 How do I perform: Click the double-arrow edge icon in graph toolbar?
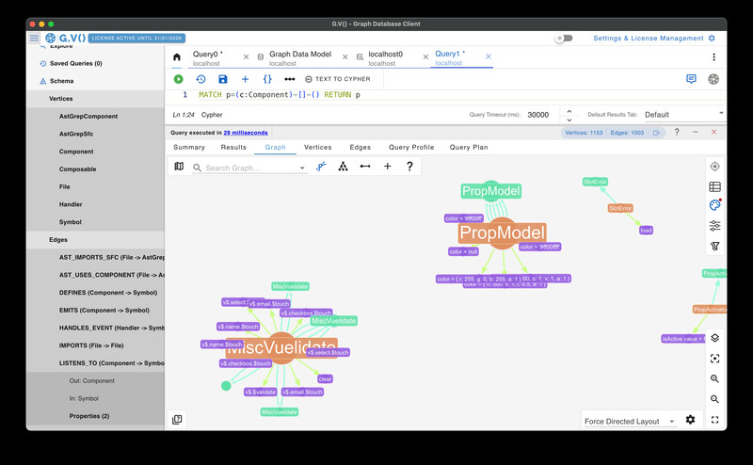click(365, 167)
